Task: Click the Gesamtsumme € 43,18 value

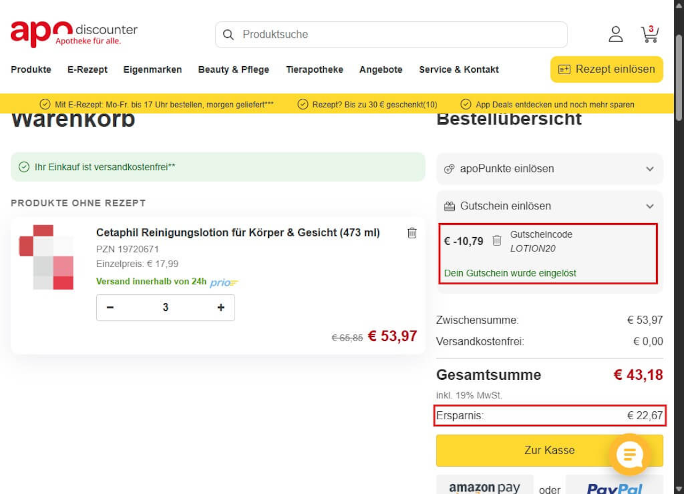Action: point(638,375)
